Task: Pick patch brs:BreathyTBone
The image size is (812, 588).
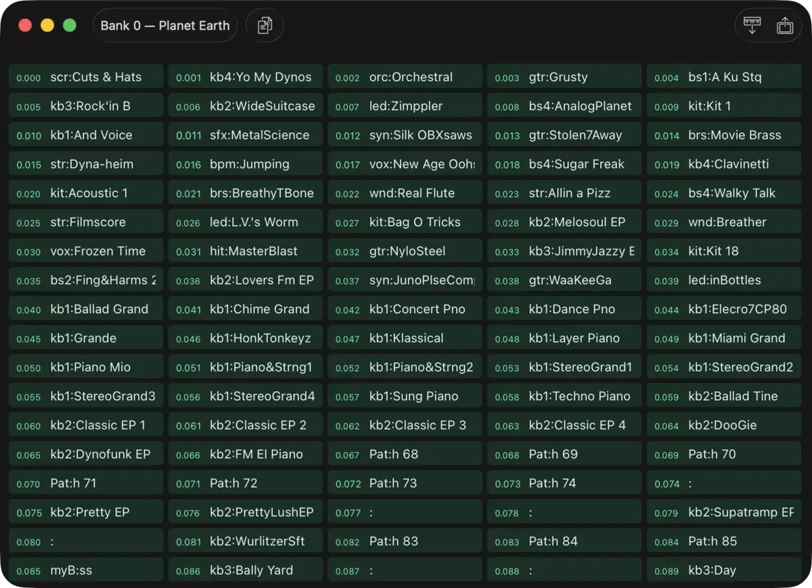Action: point(246,194)
